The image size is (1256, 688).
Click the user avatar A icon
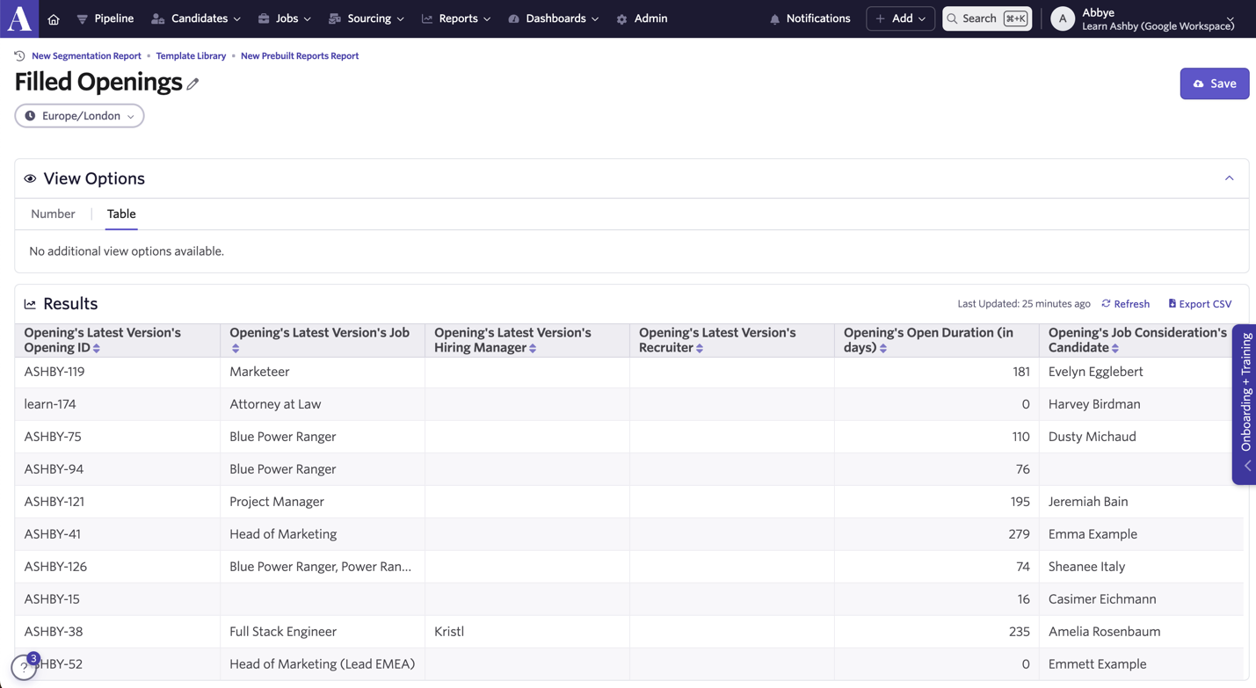[1063, 18]
